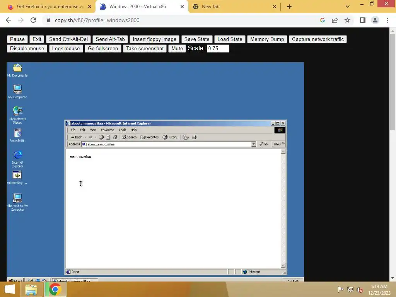Click the IE Print toolbar icon
The image size is (396, 297).
coord(194,137)
